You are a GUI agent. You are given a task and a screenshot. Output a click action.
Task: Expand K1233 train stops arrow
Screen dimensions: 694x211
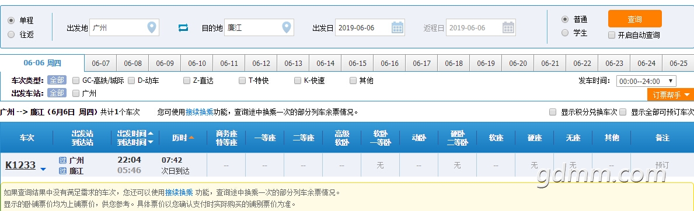point(43,169)
